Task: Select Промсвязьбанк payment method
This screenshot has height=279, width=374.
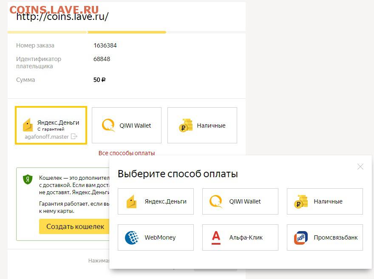Action: (x=325, y=237)
